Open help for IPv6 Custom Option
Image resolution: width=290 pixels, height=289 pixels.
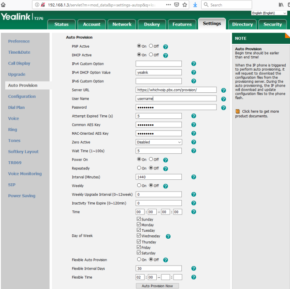pyautogui.click(x=193, y=81)
